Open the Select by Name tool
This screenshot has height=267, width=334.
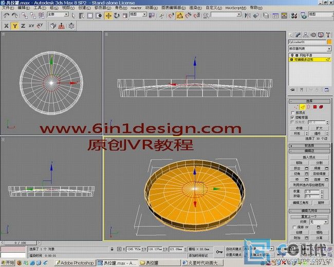pos(82,15)
